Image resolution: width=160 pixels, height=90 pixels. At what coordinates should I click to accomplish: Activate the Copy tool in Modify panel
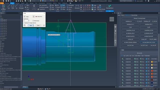pyautogui.click(x=52, y=7)
